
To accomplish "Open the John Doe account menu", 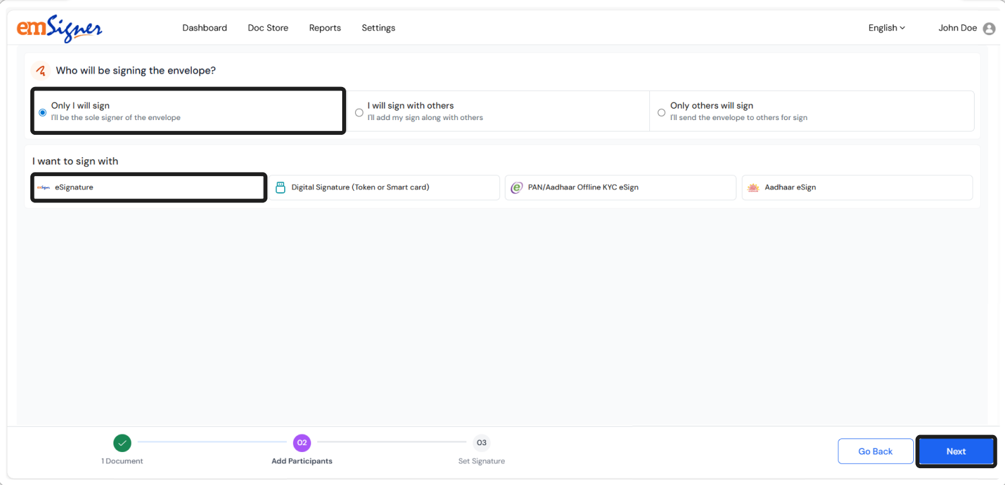I will pyautogui.click(x=957, y=28).
